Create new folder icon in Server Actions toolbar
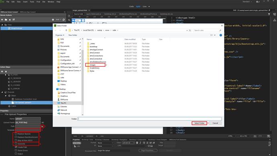This screenshot has width=277, height=156. tap(6, 20)
